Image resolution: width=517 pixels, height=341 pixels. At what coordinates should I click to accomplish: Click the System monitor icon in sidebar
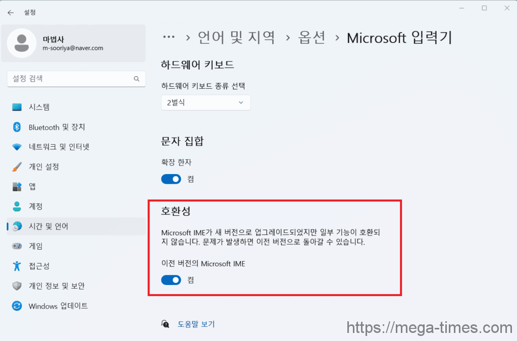pos(17,107)
